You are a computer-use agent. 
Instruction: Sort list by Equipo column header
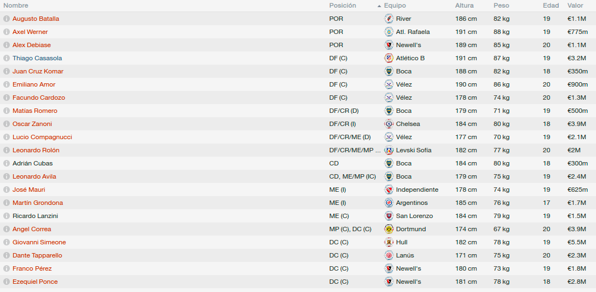395,5
